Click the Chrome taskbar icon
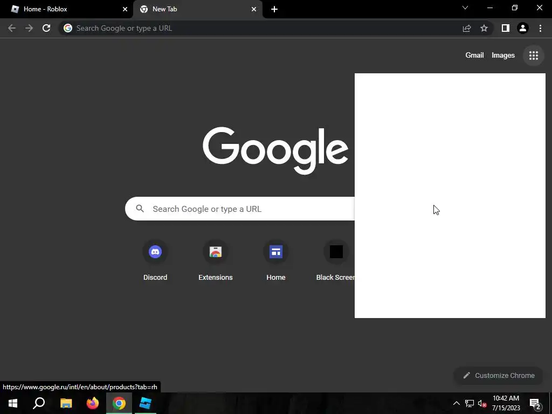The width and height of the screenshot is (552, 414). [119, 403]
